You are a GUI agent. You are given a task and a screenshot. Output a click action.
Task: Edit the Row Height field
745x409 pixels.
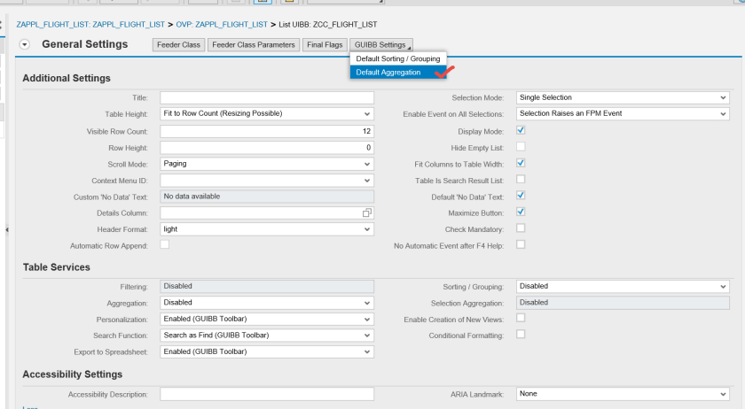click(267, 148)
